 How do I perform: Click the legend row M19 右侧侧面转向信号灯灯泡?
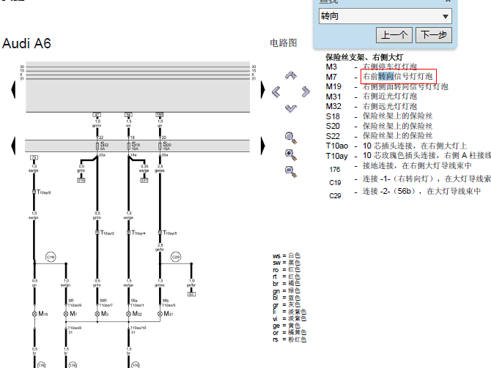coord(387,86)
